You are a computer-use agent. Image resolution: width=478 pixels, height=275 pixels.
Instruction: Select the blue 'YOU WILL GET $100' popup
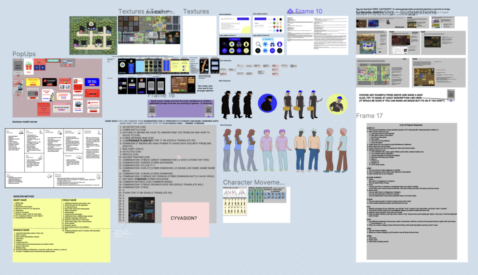click(92, 82)
